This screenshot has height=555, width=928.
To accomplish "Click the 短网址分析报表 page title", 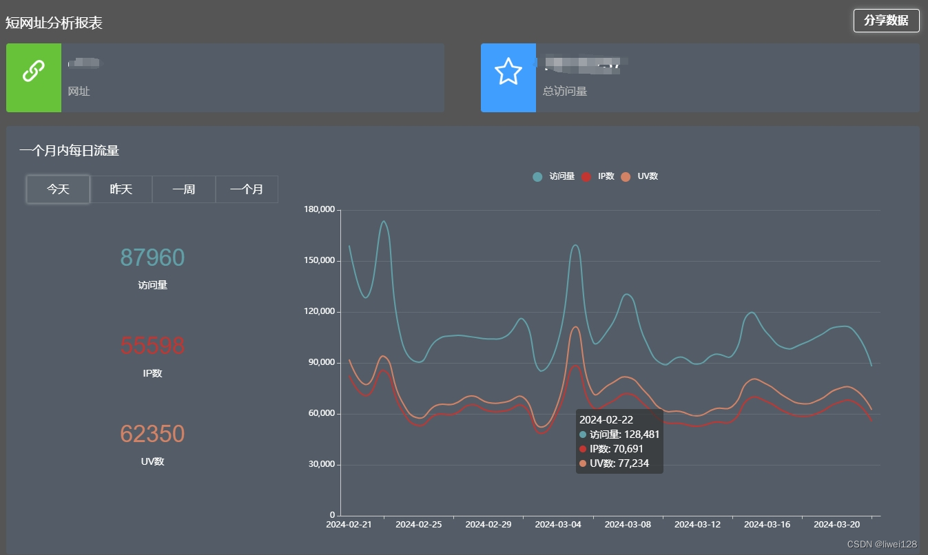I will (54, 23).
